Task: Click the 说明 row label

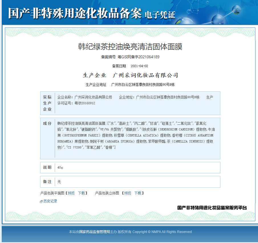Action: pyautogui.click(x=47, y=167)
